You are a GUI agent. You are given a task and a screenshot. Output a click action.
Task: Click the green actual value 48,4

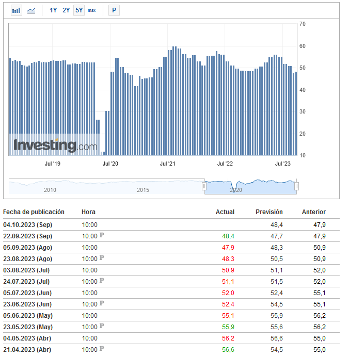click(228, 236)
